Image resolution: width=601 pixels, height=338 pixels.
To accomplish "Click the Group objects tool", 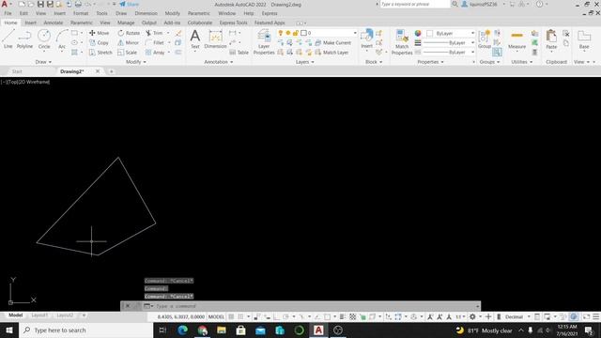I will click(x=485, y=38).
